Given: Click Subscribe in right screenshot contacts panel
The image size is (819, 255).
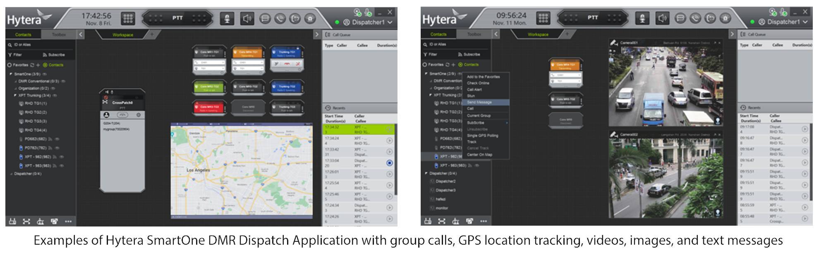Looking at the screenshot, I should 469,55.
